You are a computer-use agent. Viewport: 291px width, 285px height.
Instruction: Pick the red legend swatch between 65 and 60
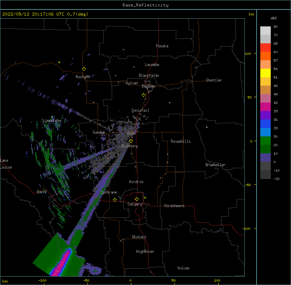click(265, 48)
